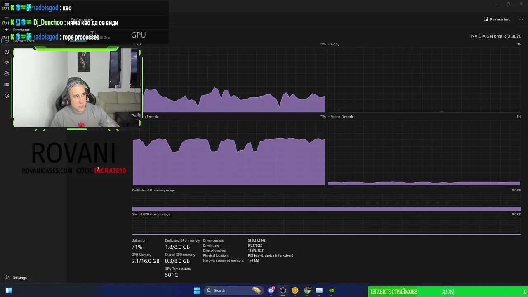Click the Dedicated GPU memory usage graph
This screenshot has width=528, height=297.
click(x=326, y=202)
